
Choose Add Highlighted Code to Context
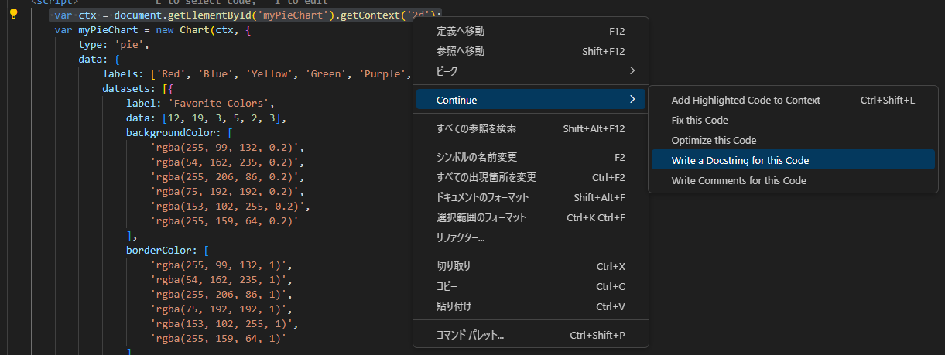(x=793, y=100)
